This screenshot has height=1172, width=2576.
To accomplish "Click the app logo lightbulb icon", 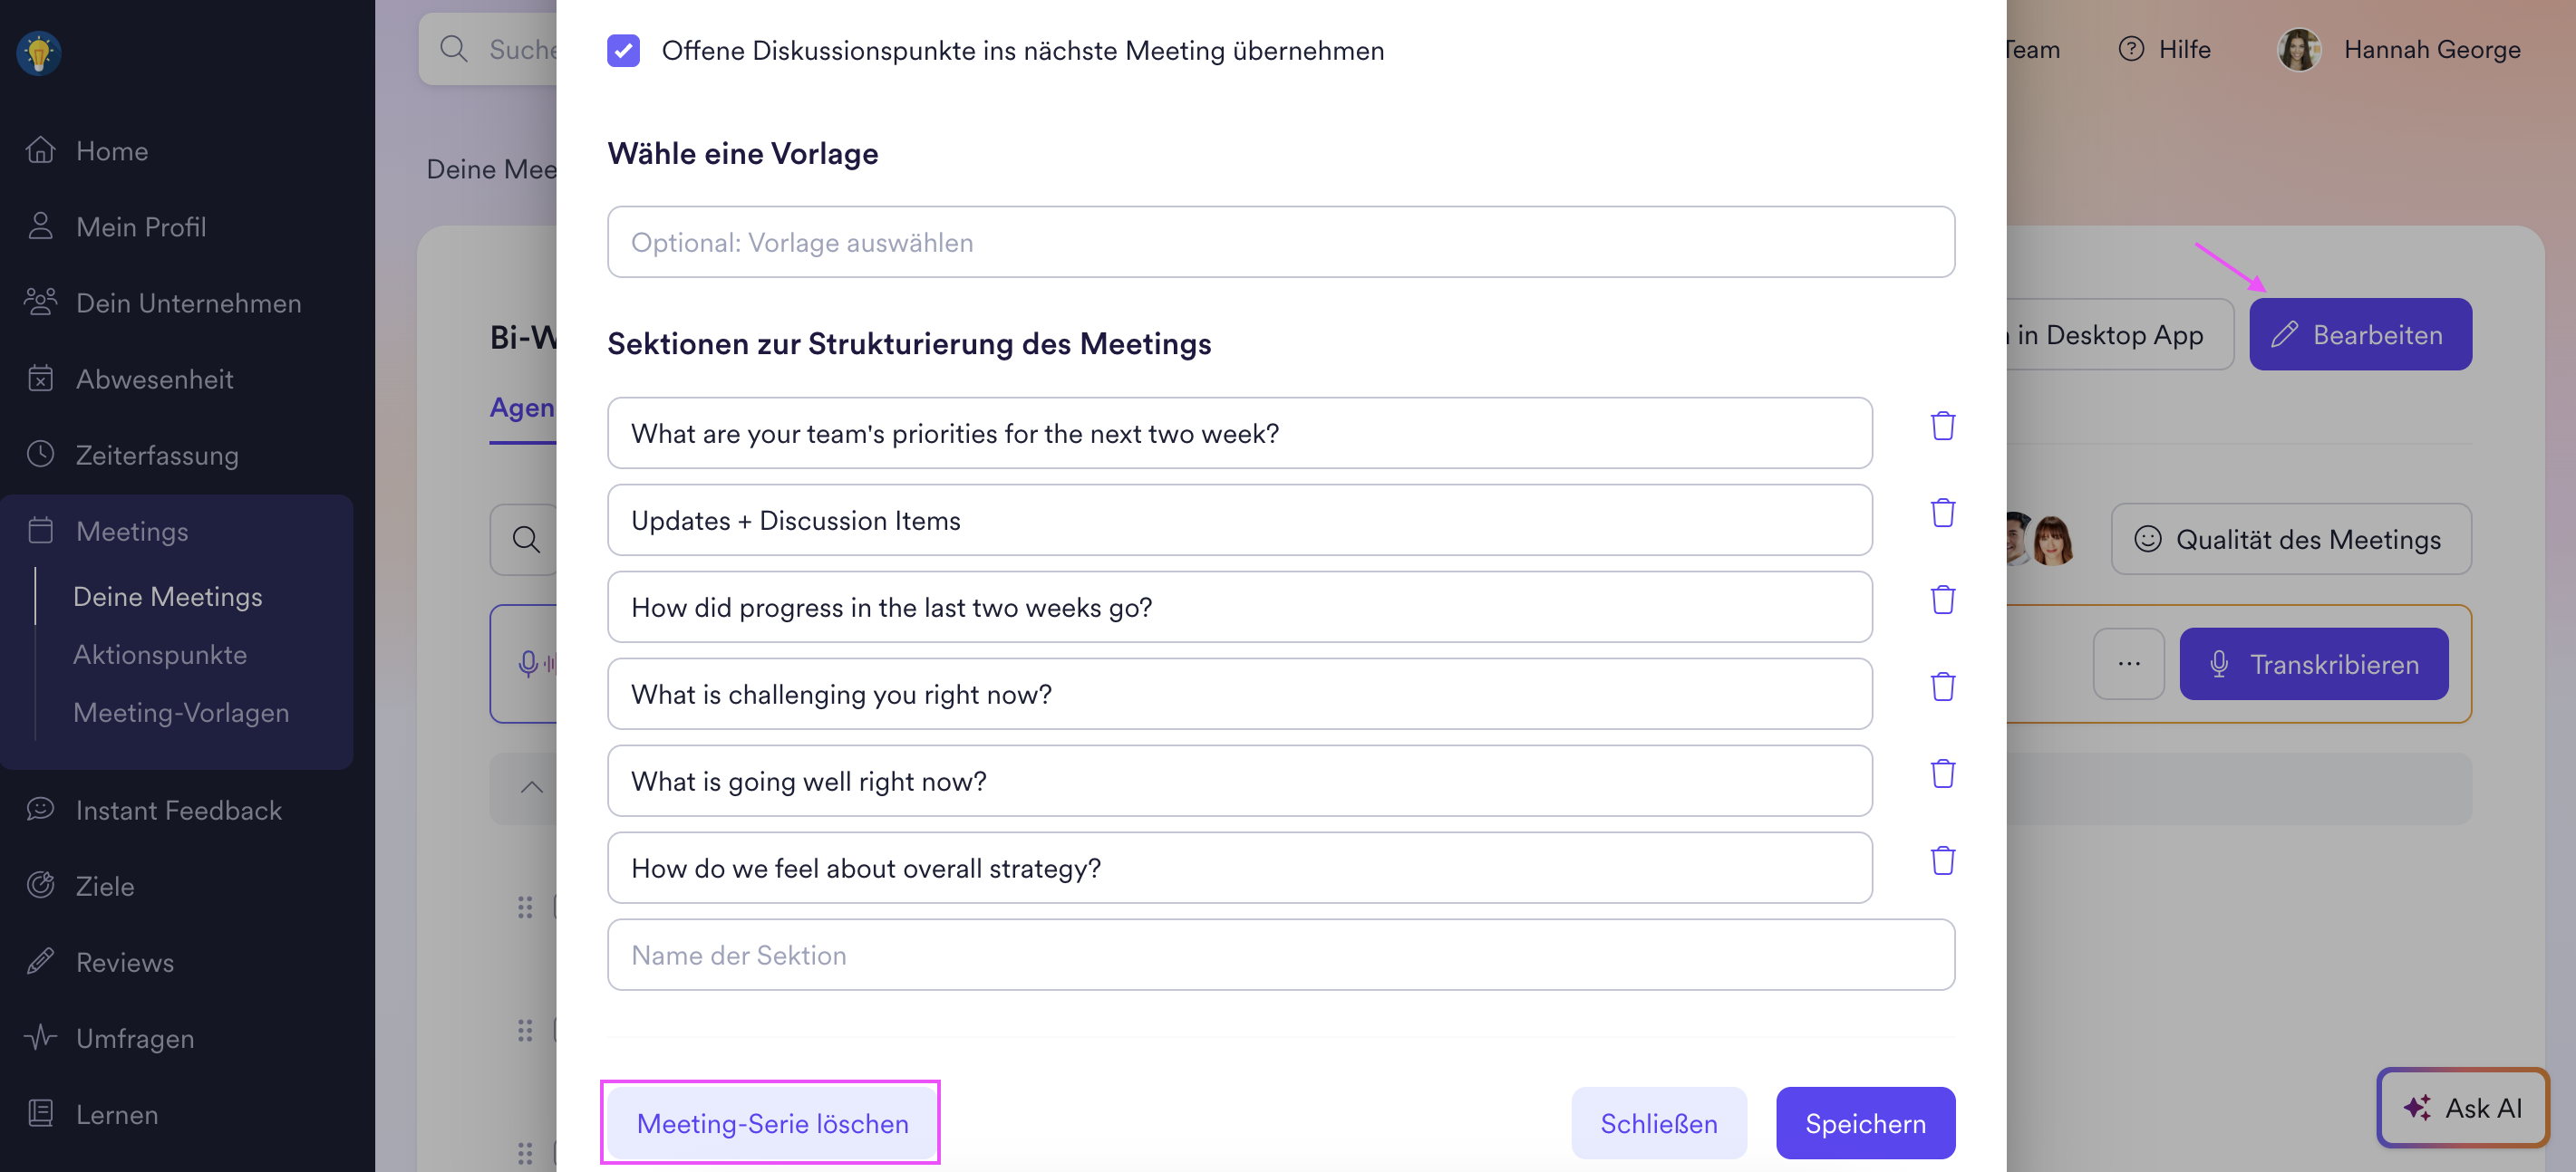I will pyautogui.click(x=39, y=52).
